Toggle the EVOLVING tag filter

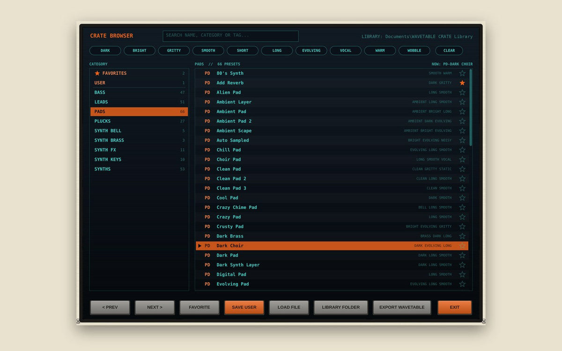point(311,51)
